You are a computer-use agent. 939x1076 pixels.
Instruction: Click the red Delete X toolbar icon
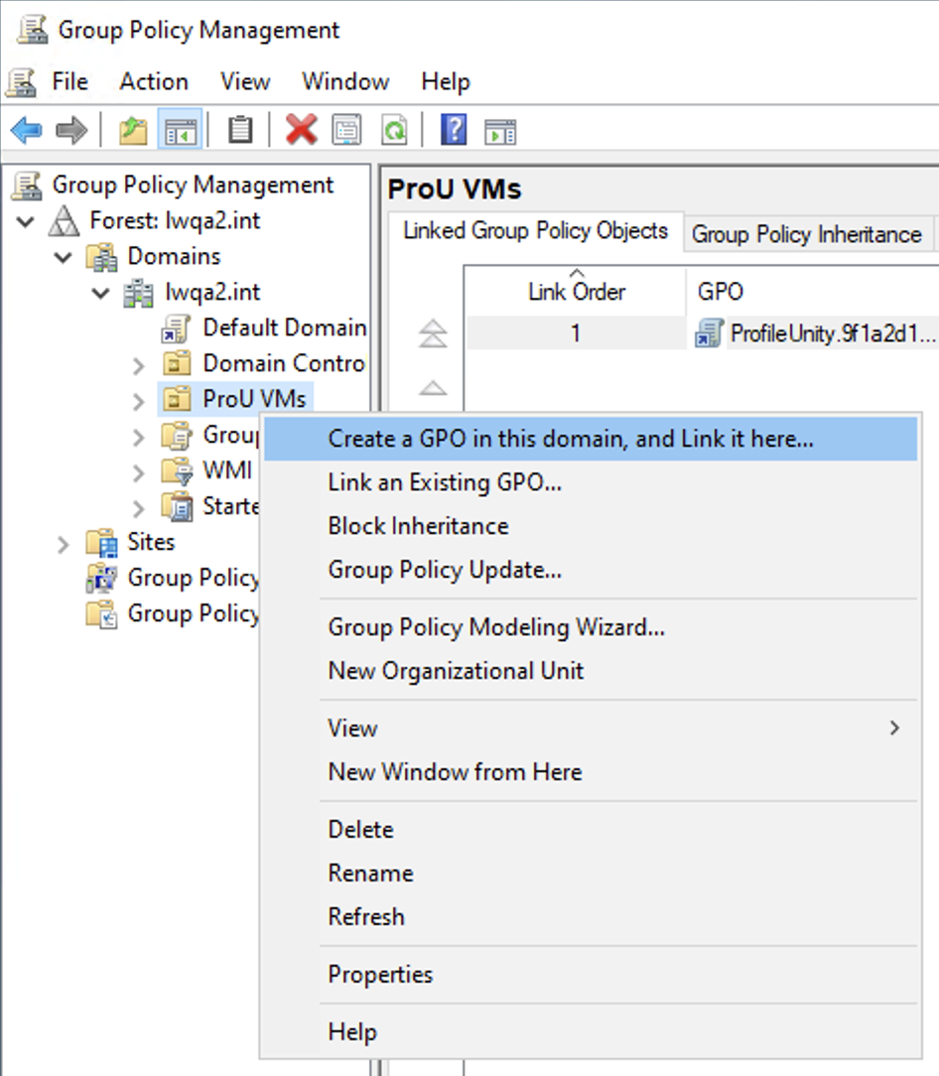pos(301,130)
